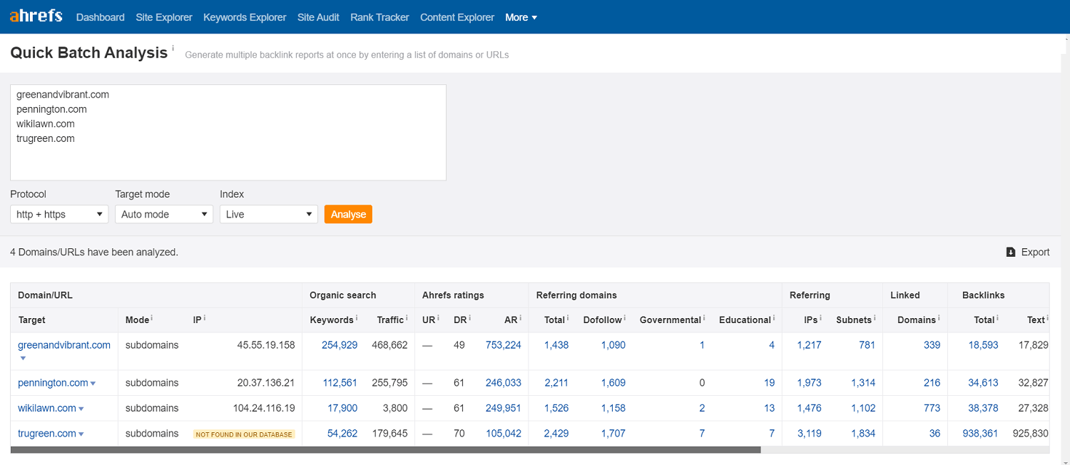Click linked domains value 773
Image resolution: width=1070 pixels, height=465 pixels.
[x=932, y=409]
